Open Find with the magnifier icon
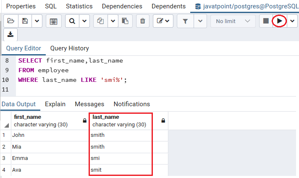Image resolution: width=299 pixels, height=178 pixels. click(72, 21)
